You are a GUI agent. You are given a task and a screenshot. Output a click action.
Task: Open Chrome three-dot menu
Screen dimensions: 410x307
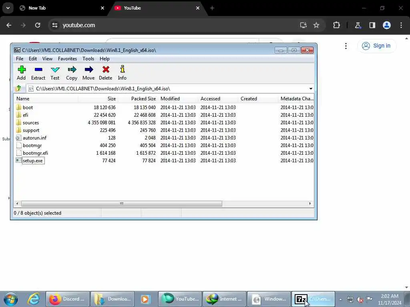[401, 25]
